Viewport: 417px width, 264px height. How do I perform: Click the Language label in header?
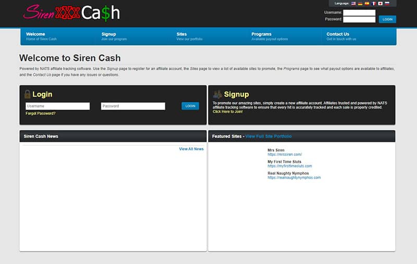(x=341, y=4)
